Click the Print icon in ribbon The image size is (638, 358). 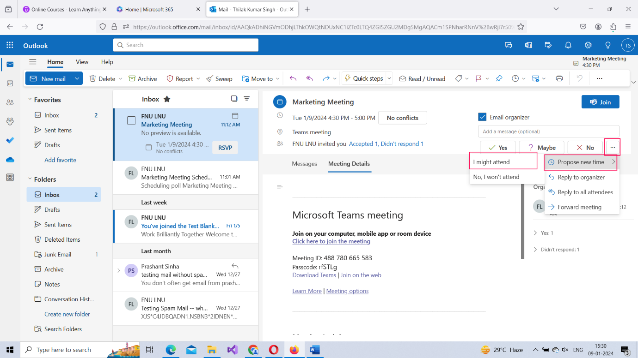559,78
